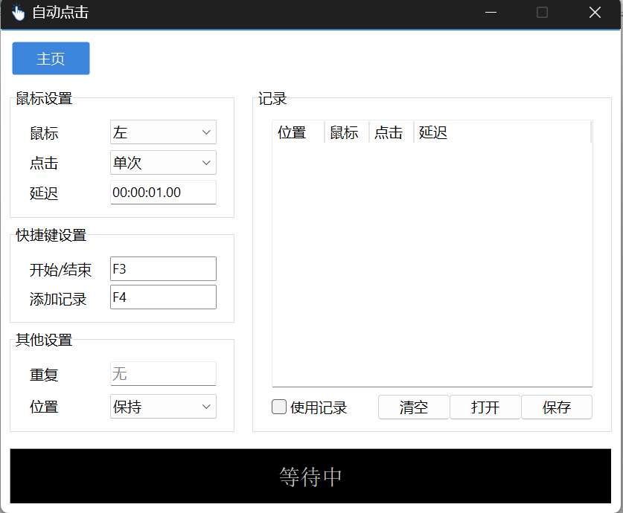Click the 位置 column header in records
The image size is (623, 513).
[x=292, y=132]
